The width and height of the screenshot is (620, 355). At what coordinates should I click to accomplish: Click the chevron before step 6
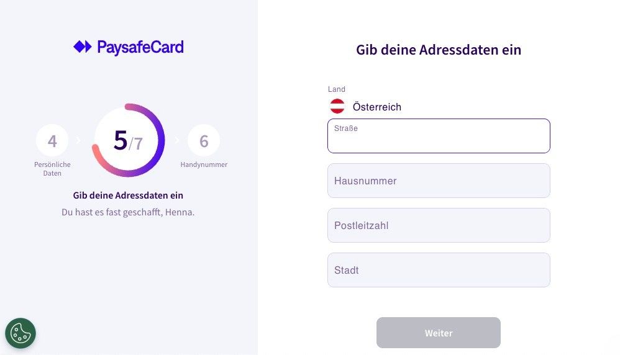click(177, 140)
